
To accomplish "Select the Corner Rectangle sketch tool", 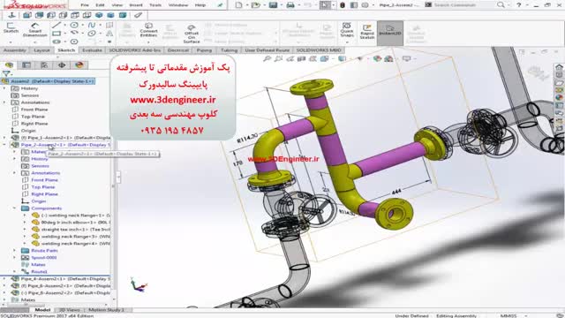I will pos(56,34).
